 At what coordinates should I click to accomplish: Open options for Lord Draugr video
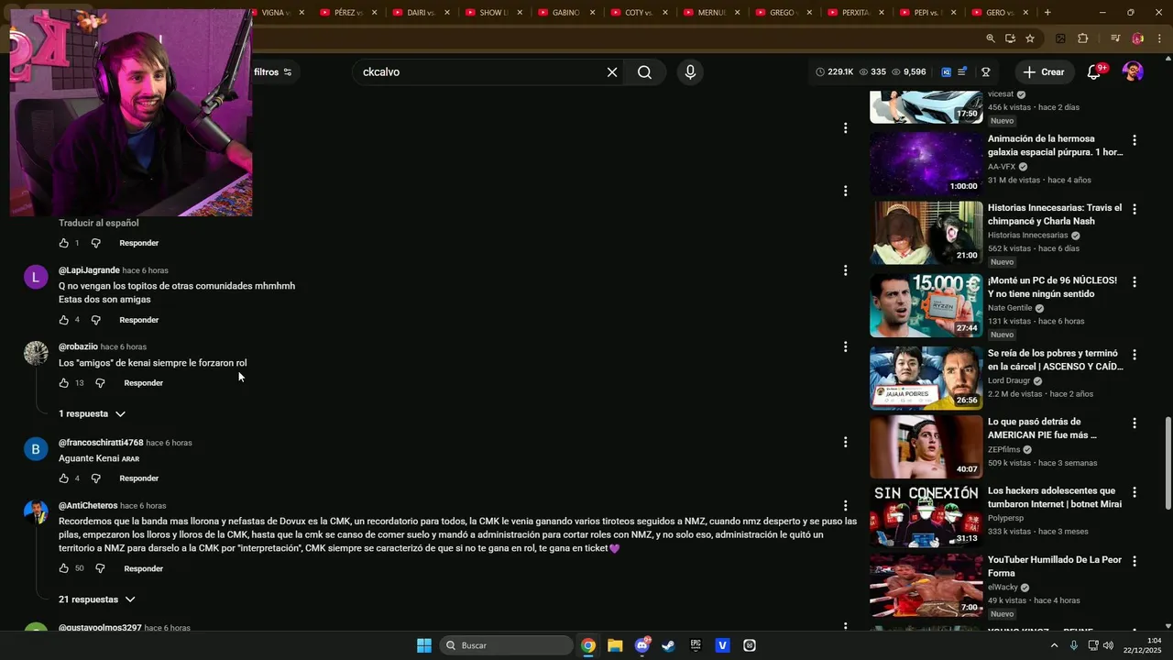click(x=1135, y=355)
